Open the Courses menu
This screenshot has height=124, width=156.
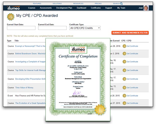[32, 8]
